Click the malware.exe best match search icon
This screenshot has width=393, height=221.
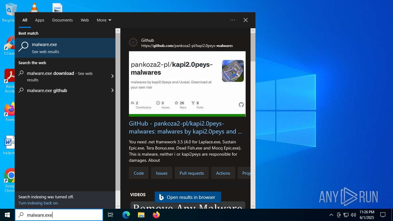point(23,47)
